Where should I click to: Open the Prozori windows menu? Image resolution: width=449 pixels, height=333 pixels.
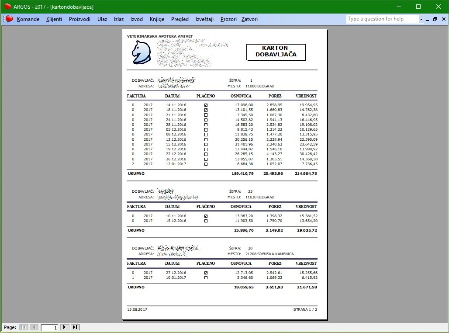point(228,19)
